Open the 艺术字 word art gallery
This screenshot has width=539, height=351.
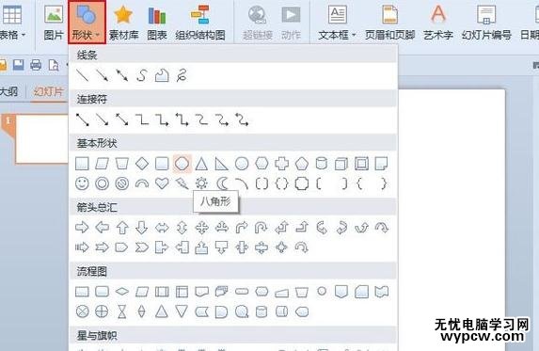[438, 22]
